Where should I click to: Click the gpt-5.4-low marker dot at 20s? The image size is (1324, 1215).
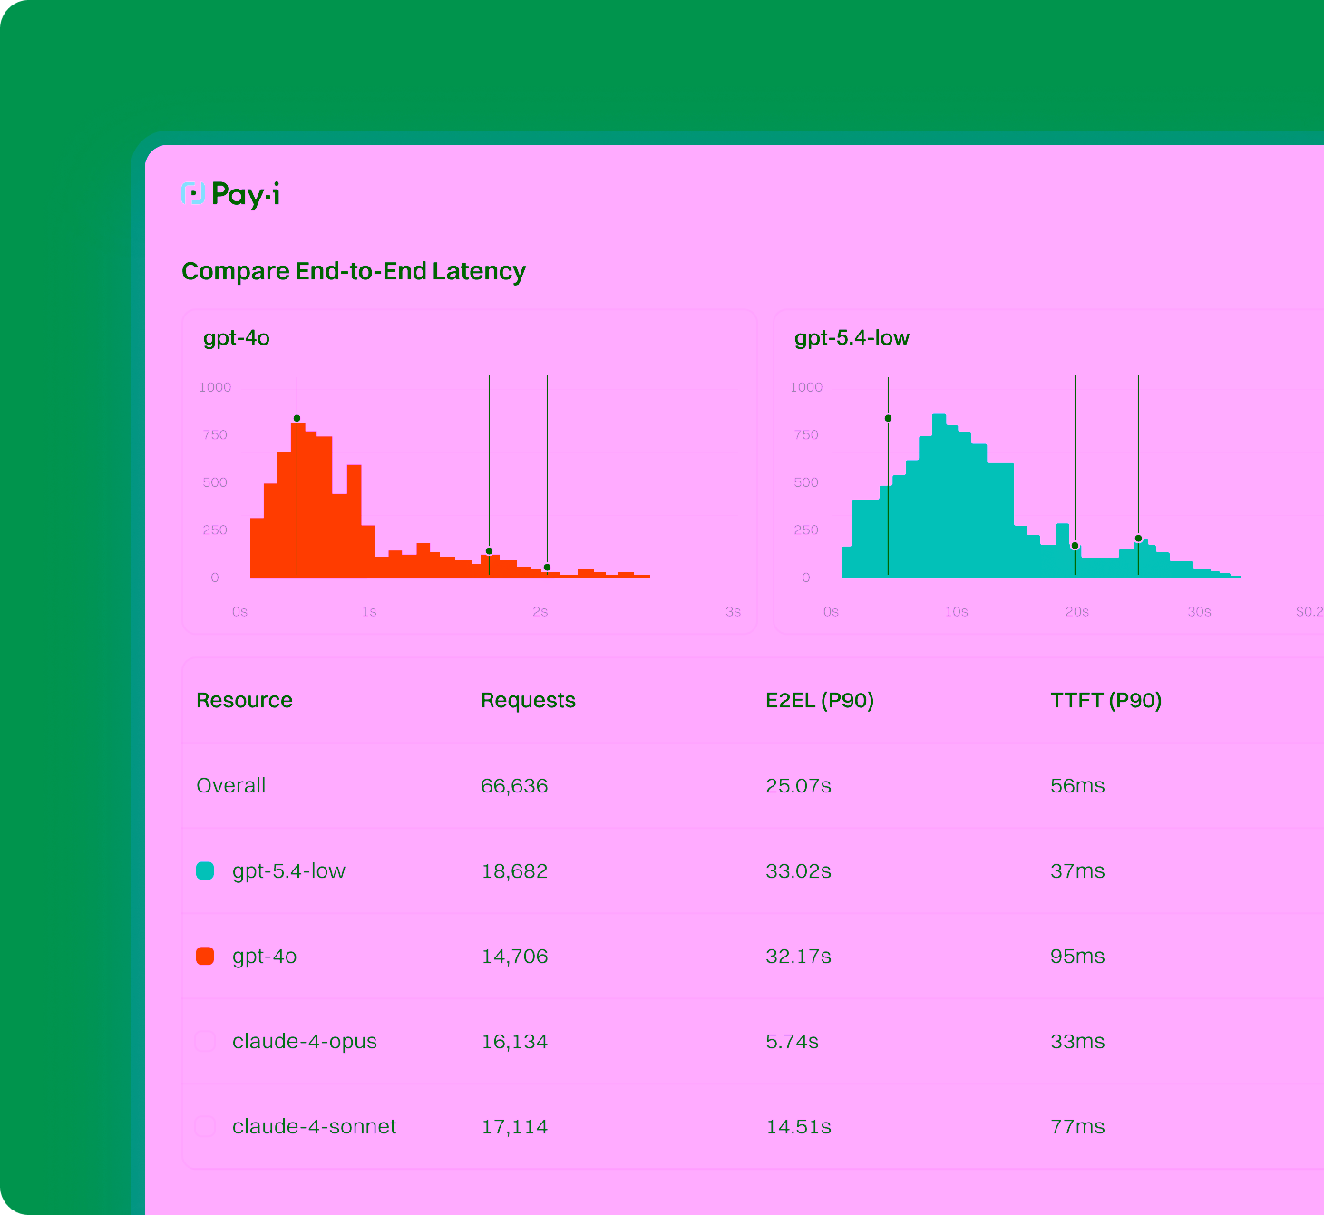(x=1075, y=546)
